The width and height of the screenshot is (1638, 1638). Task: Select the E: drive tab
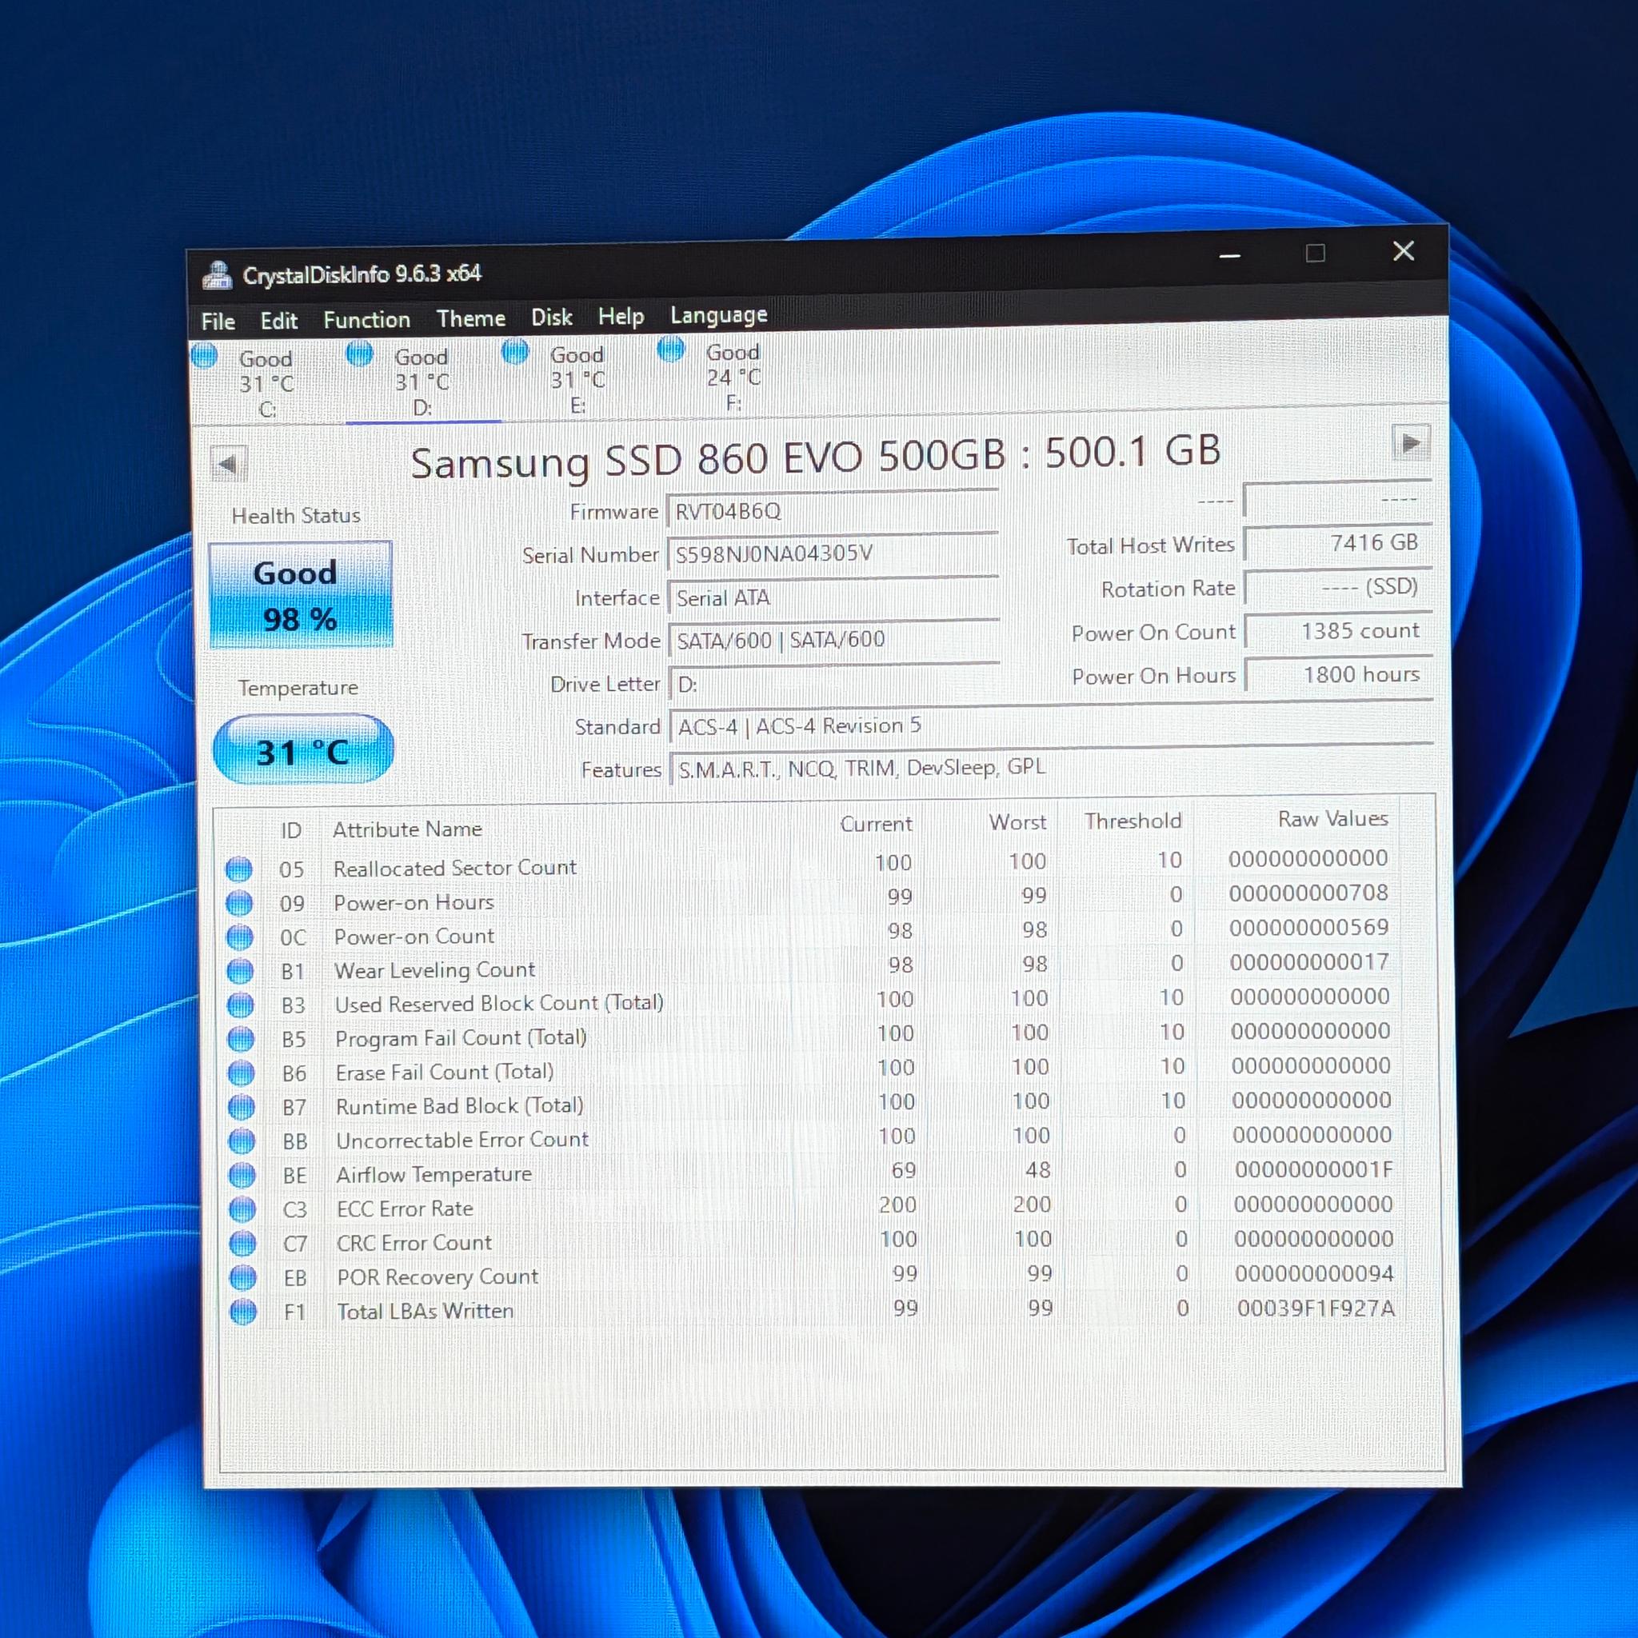point(577,380)
